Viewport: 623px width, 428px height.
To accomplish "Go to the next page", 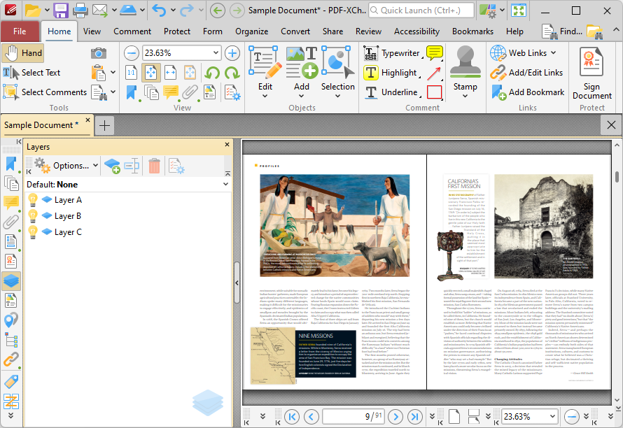I will (x=395, y=417).
